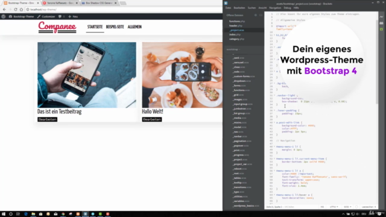
Task: Show hidden system tray icons
Action: [343, 214]
